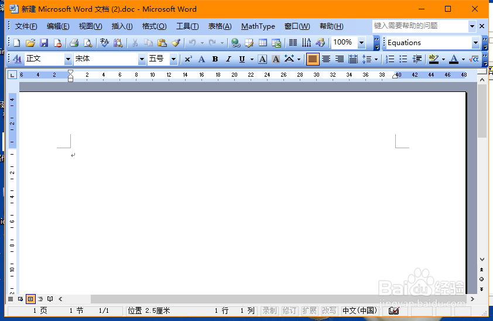Print the document with printer icon
The height and width of the screenshot is (321, 493).
[74, 43]
